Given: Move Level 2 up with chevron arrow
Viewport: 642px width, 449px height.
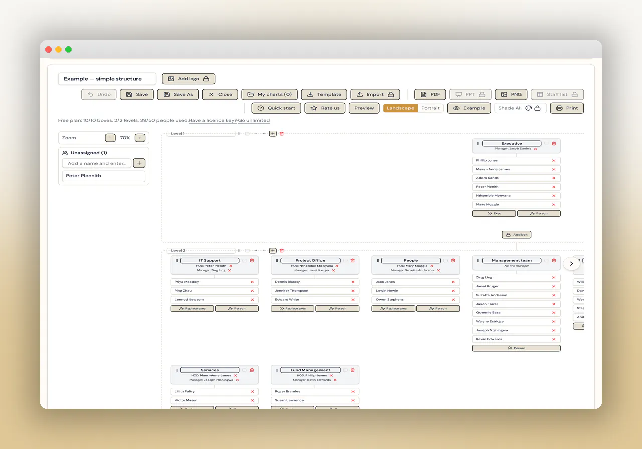Looking at the screenshot, I should point(255,251).
